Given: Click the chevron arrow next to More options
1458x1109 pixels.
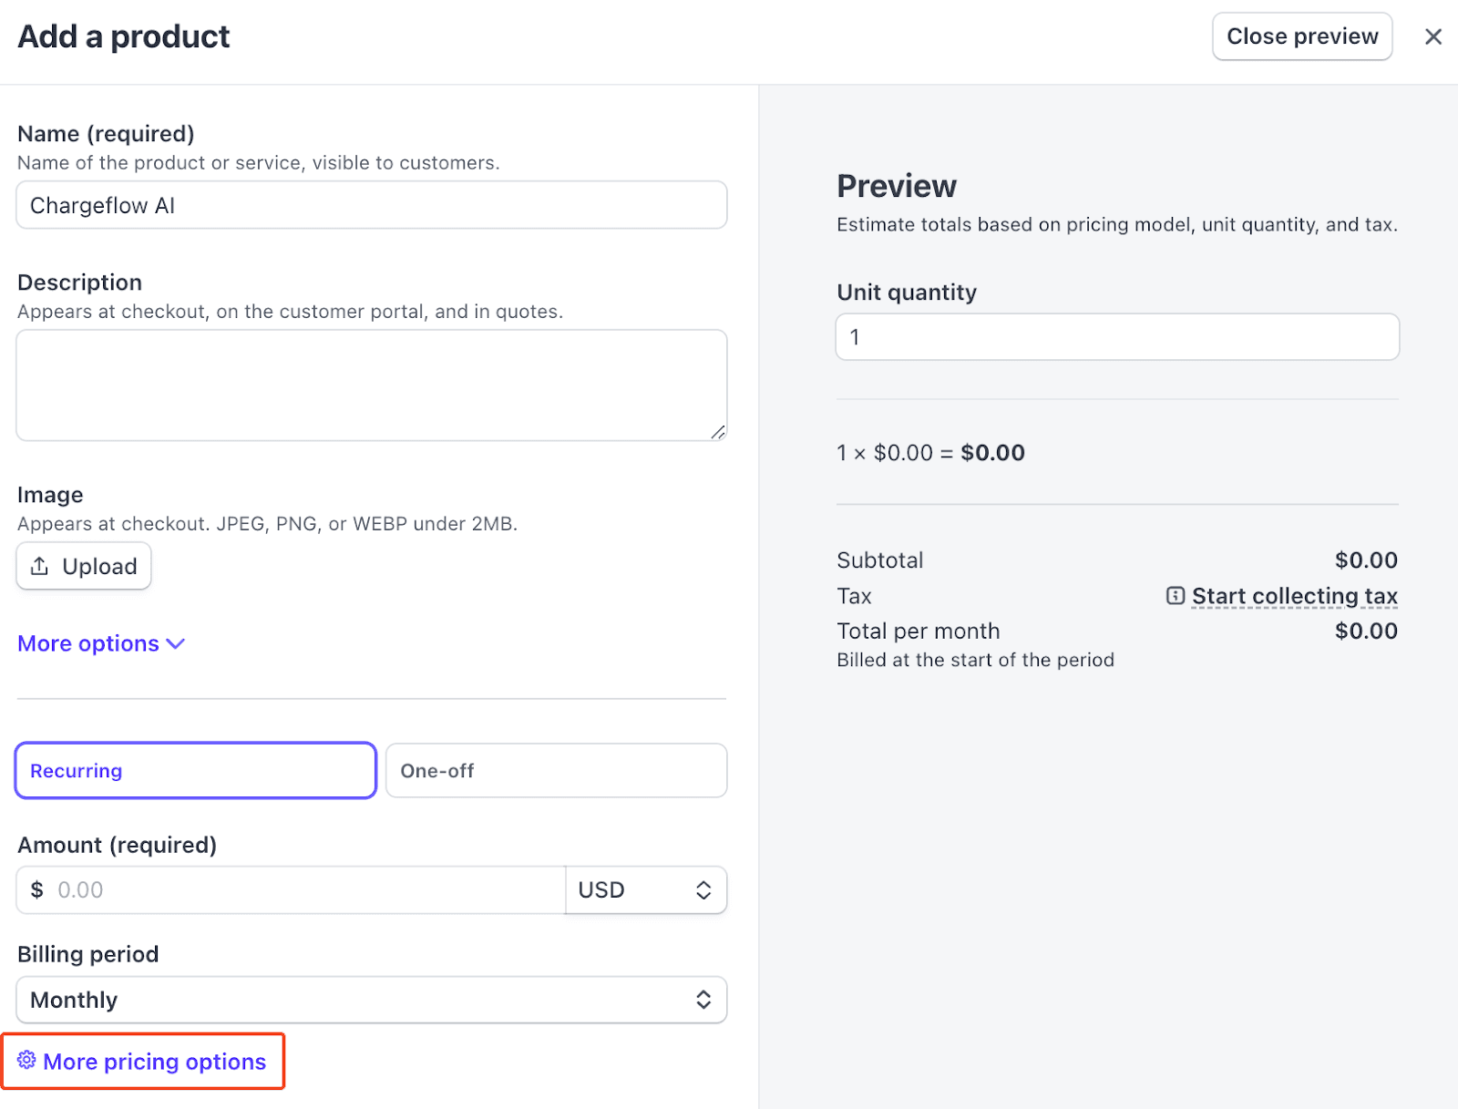Looking at the screenshot, I should [x=176, y=643].
